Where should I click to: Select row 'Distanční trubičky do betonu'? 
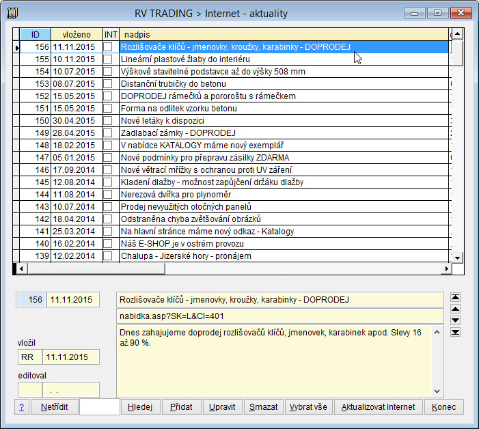(284, 83)
